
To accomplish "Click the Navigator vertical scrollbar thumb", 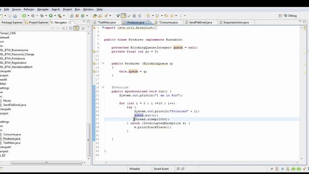I will (x=88, y=140).
